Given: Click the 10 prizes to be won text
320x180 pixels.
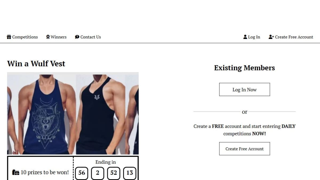Looking at the screenshot, I should (x=45, y=173).
